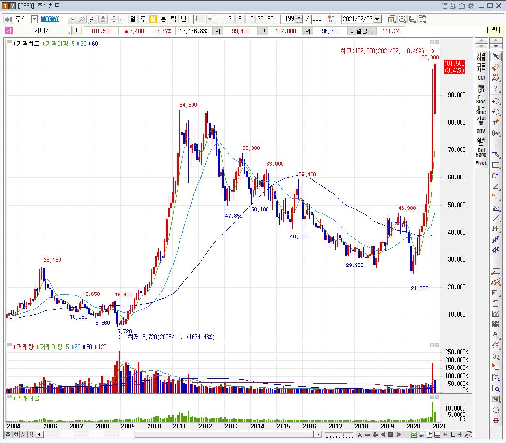
Task: Add the 거래량 volume indicator
Action: click(x=481, y=120)
